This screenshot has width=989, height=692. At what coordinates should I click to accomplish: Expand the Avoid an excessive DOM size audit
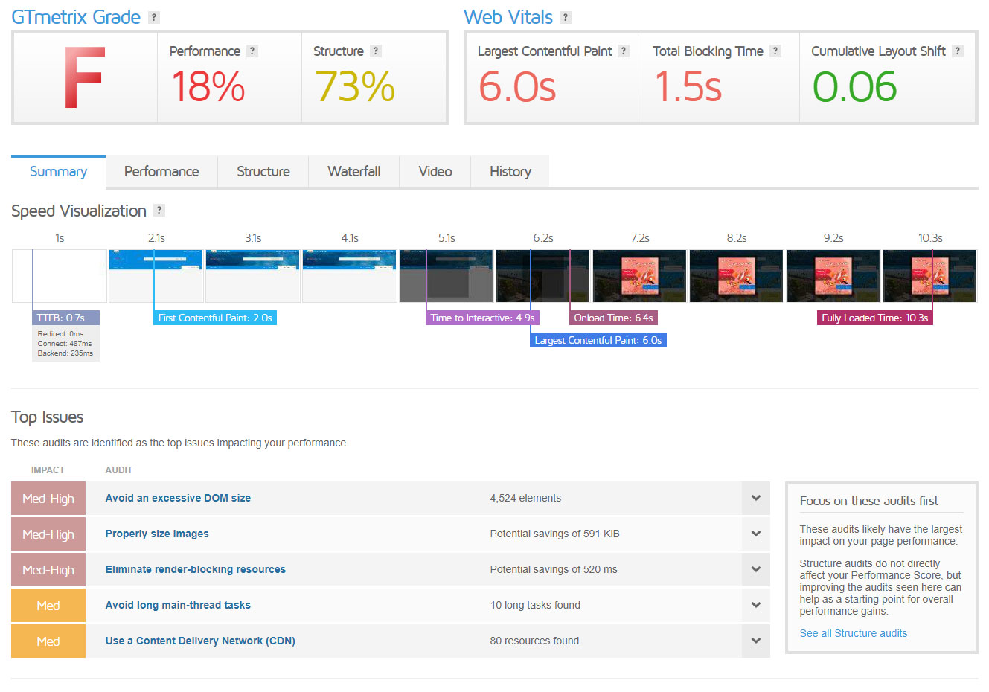tap(755, 498)
